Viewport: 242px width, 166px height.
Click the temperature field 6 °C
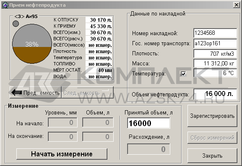click(215, 73)
